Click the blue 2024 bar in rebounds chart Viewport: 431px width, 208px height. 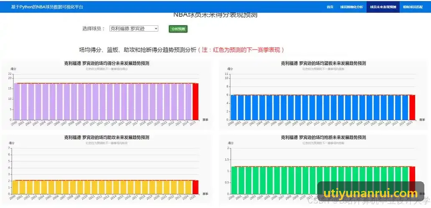405,107
